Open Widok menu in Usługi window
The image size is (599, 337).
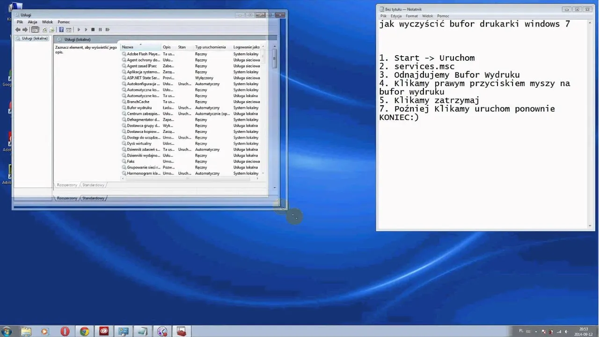(x=47, y=22)
